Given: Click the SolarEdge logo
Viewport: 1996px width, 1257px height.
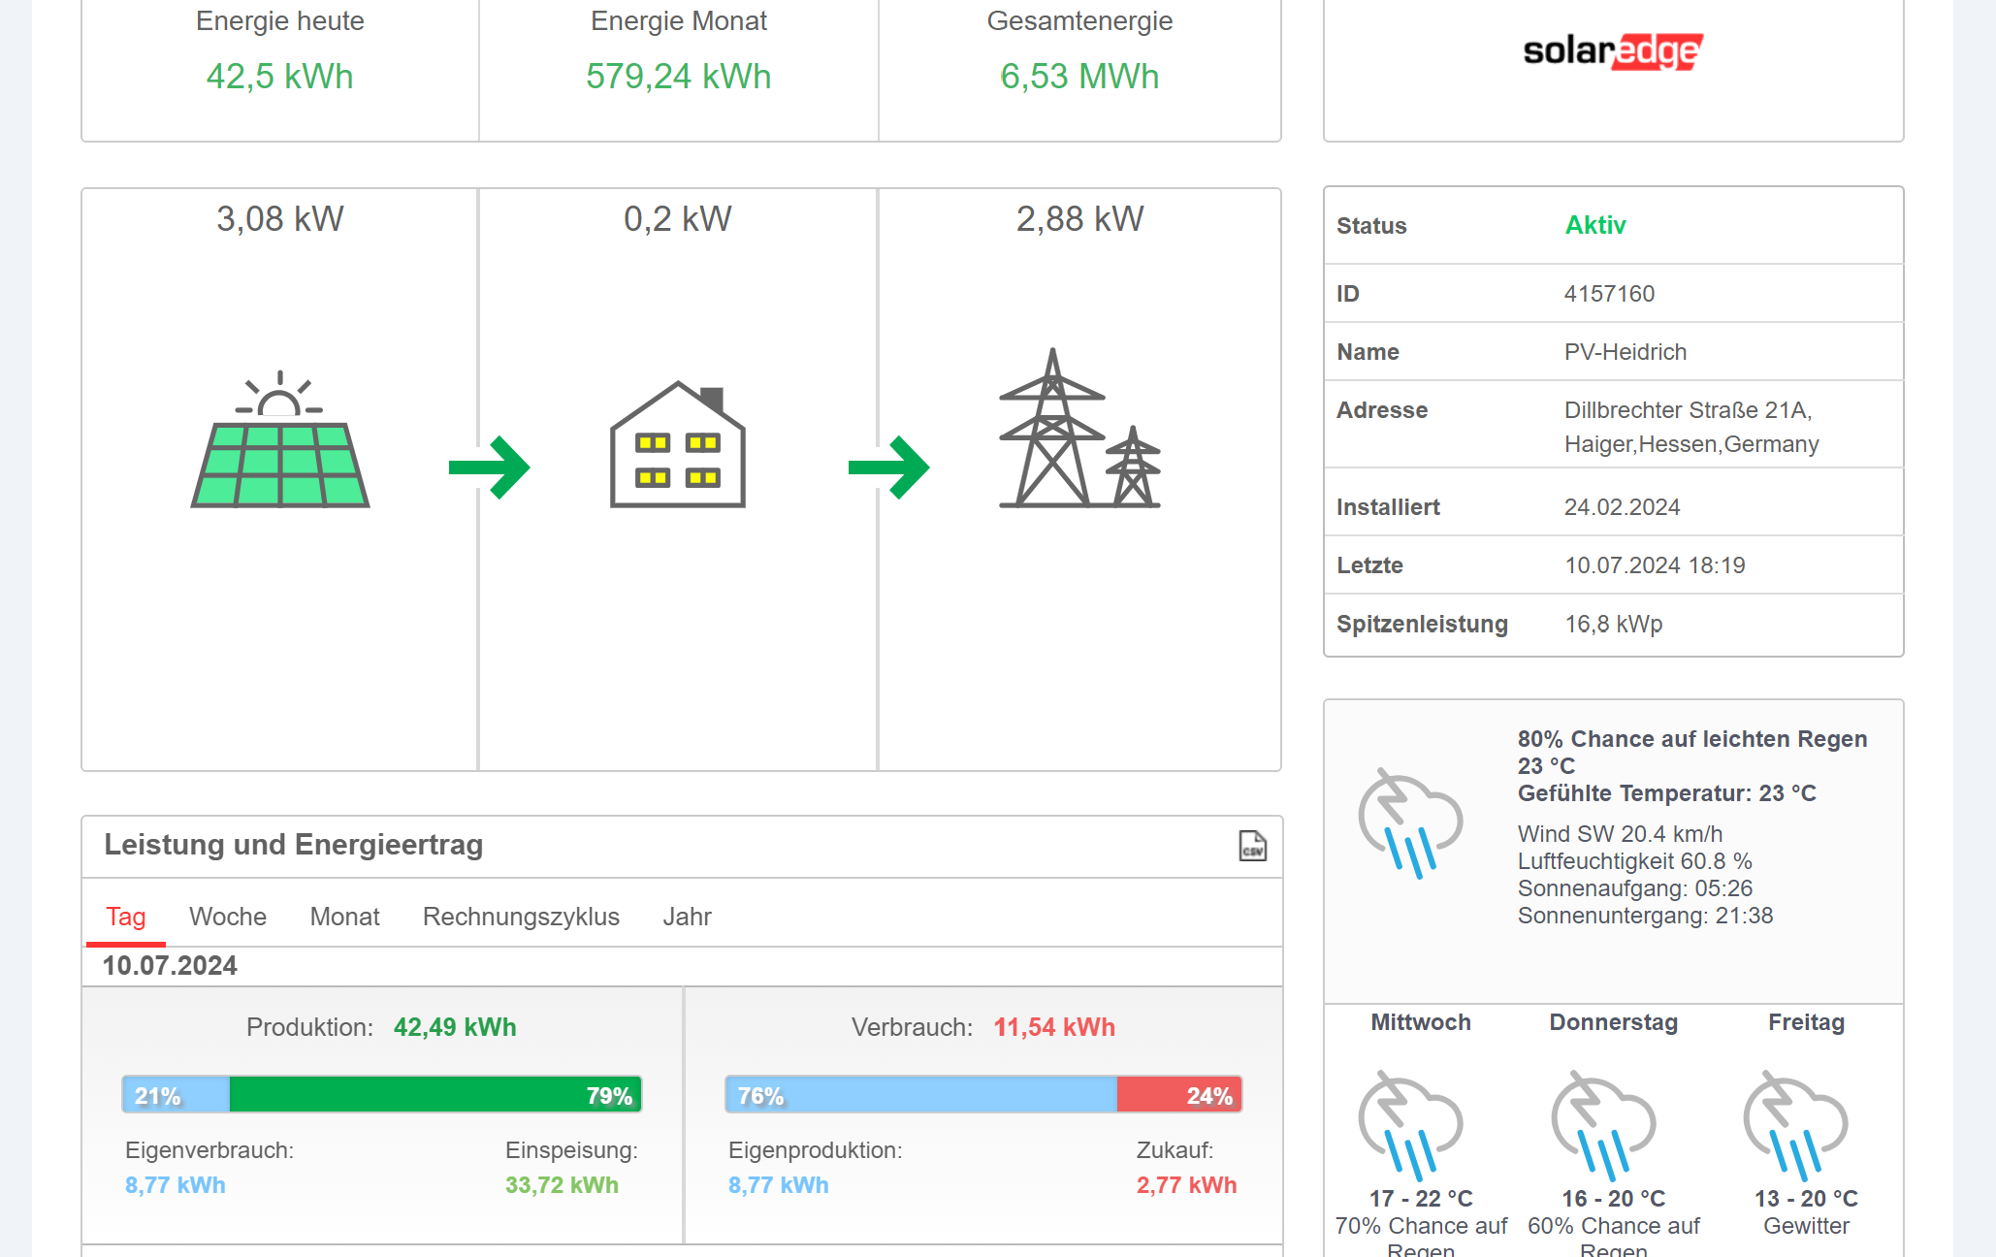Looking at the screenshot, I should tap(1612, 51).
